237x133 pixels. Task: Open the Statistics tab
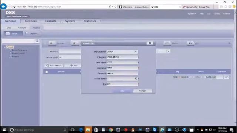[x=90, y=21]
